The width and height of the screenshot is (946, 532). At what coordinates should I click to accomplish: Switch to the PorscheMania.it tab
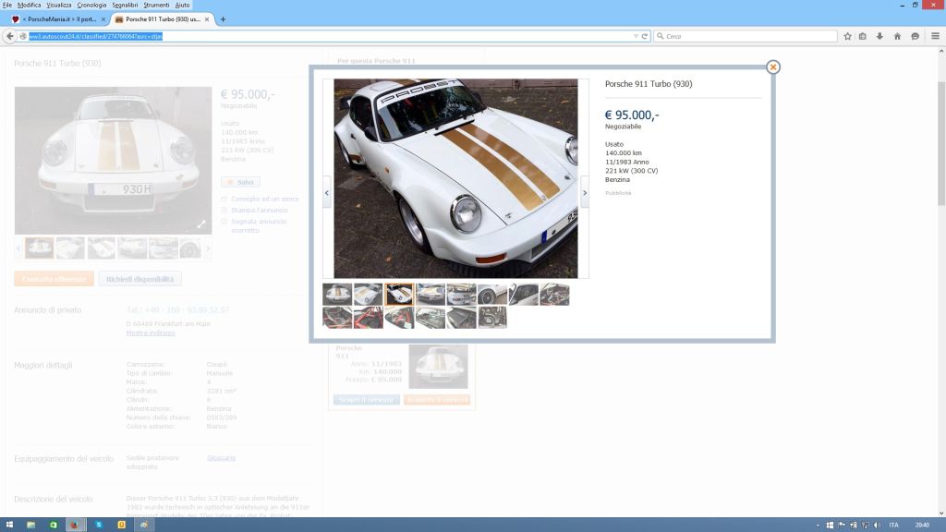click(58, 19)
